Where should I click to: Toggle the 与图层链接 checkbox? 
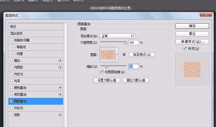point(101,72)
